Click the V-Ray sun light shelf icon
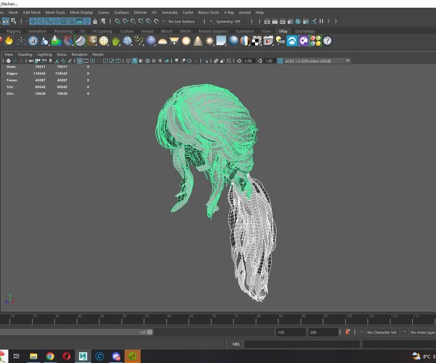Screen dimensions: 436x363 [x=209, y=41]
